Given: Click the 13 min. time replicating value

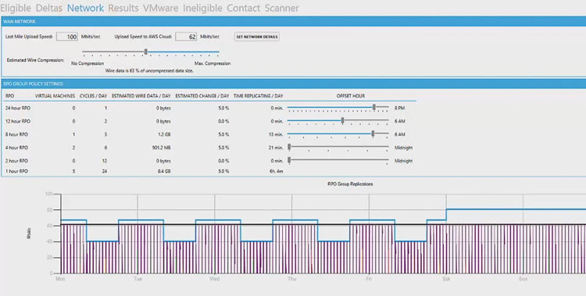Looking at the screenshot, I should tap(276, 134).
